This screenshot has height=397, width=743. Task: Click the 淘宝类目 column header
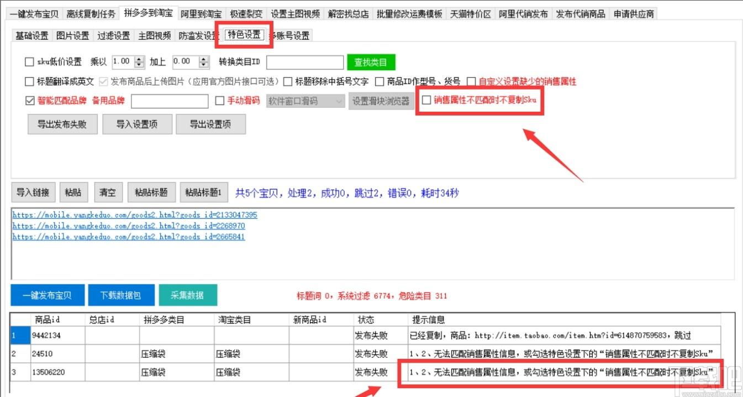coord(251,320)
